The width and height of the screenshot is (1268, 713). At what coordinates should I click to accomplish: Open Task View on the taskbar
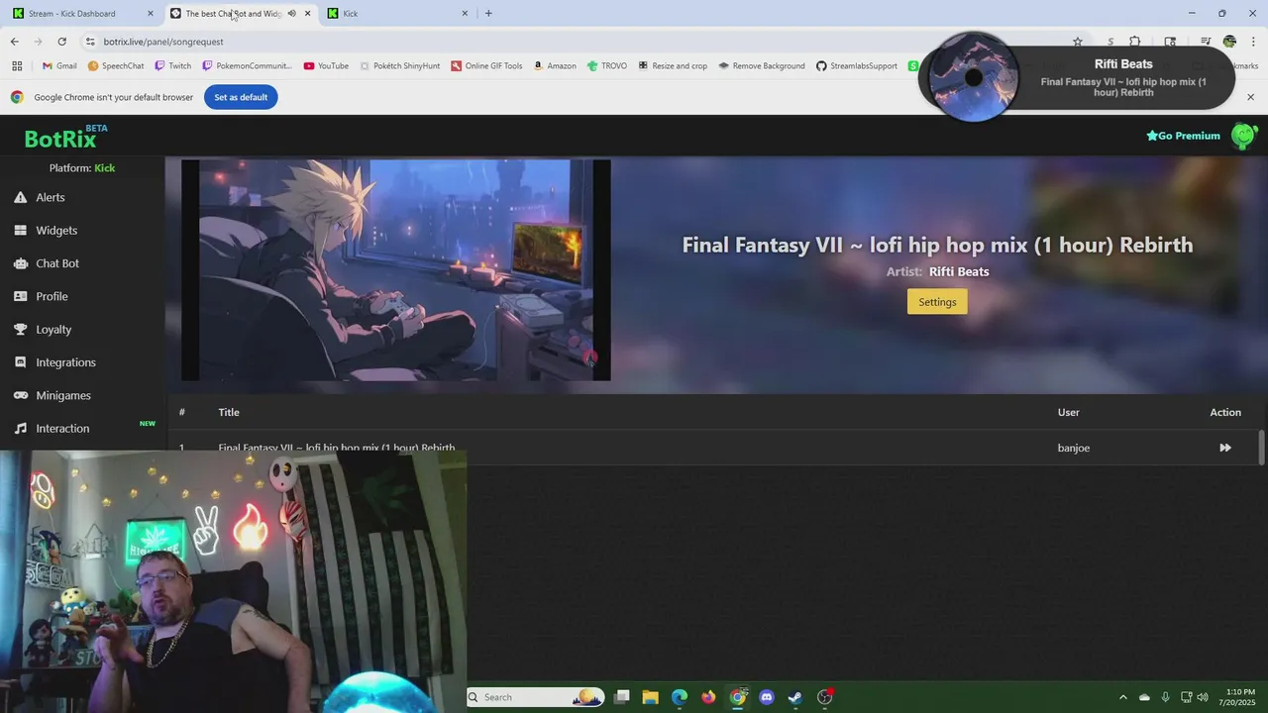tap(621, 697)
